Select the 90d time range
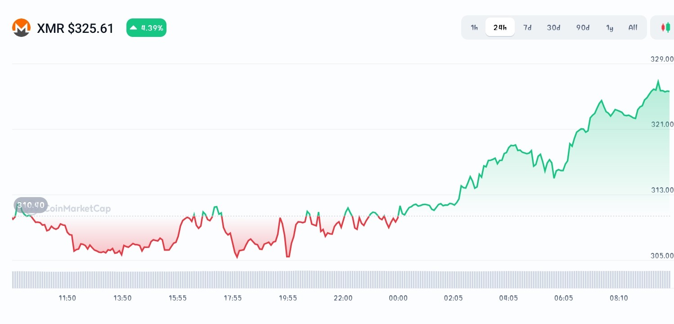674x324 pixels. [583, 27]
